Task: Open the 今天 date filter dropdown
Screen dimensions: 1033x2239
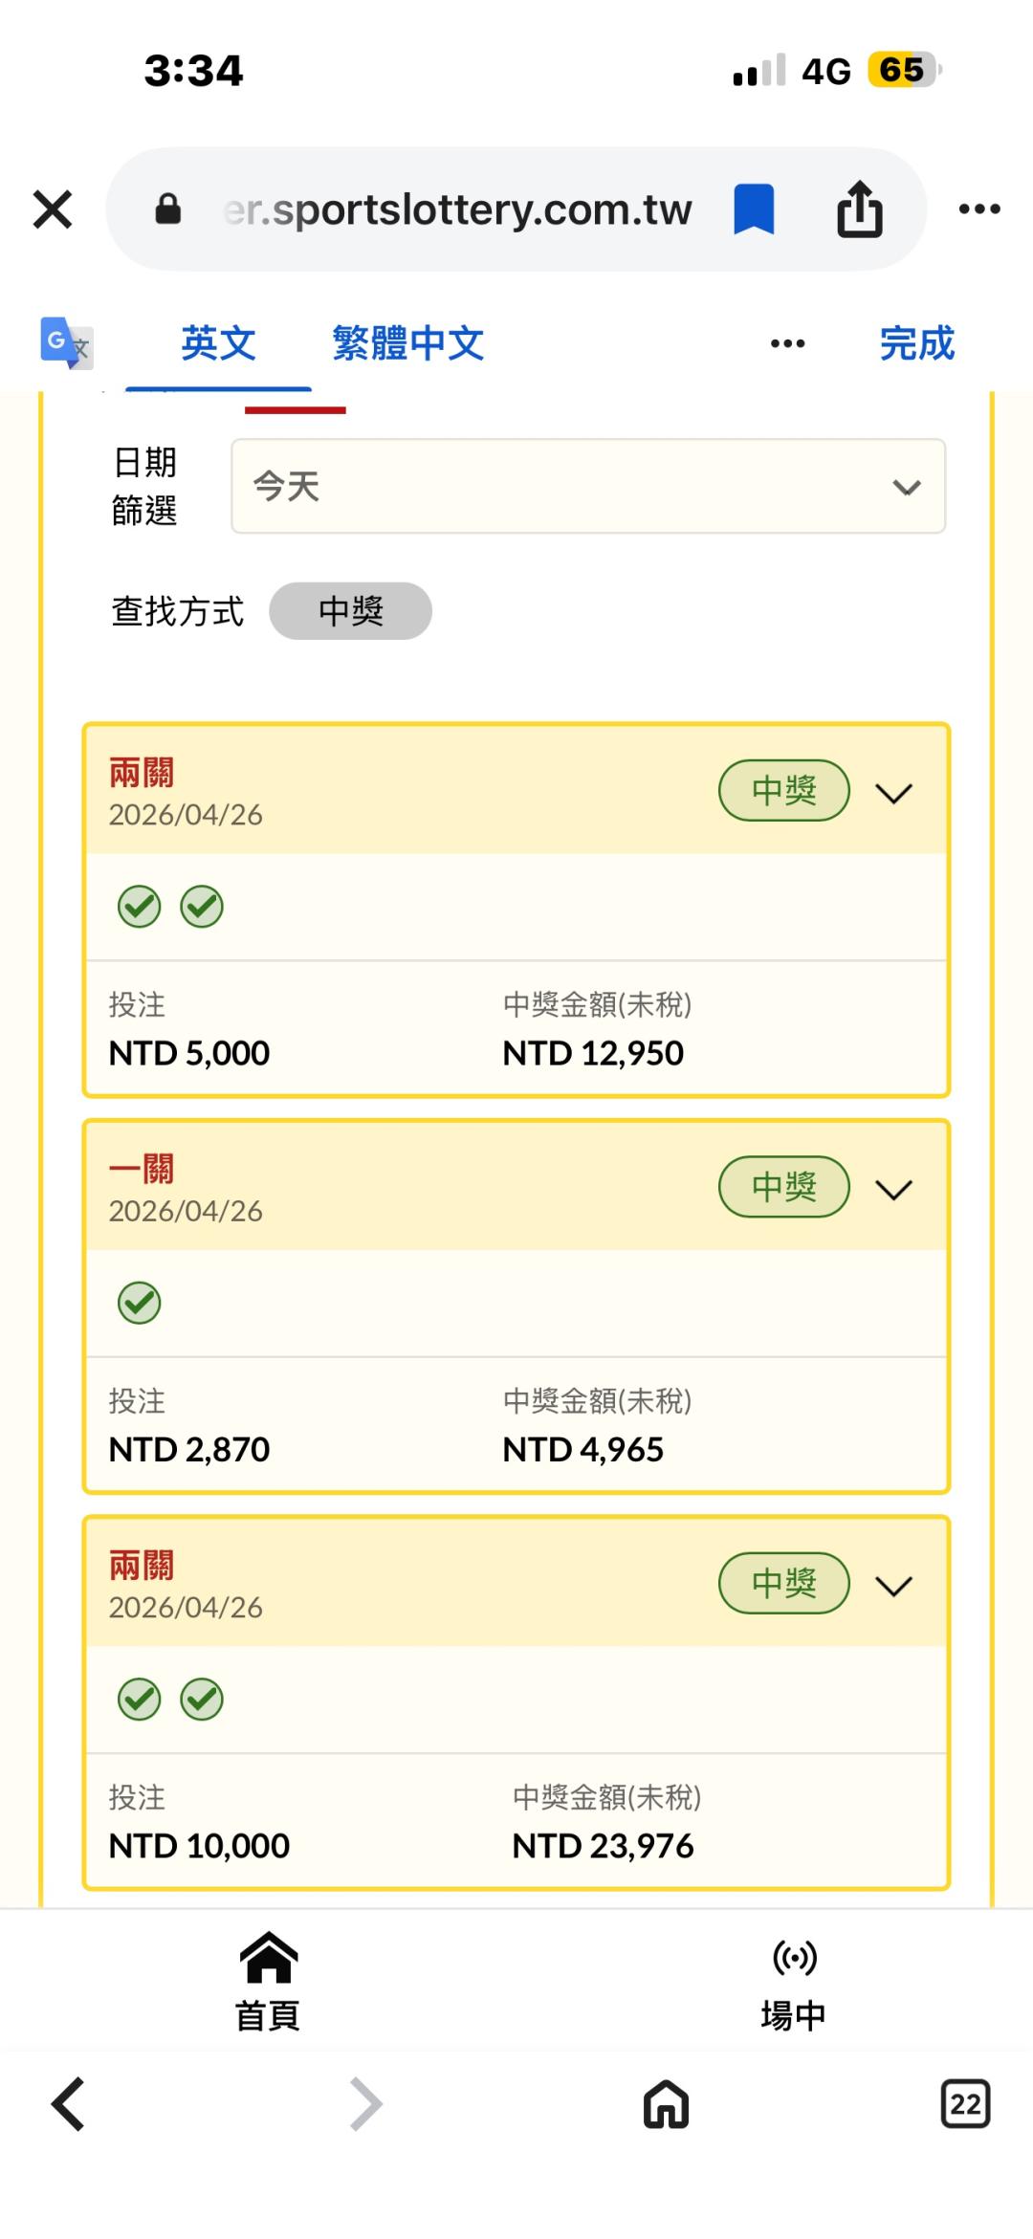Action: pyautogui.click(x=588, y=487)
